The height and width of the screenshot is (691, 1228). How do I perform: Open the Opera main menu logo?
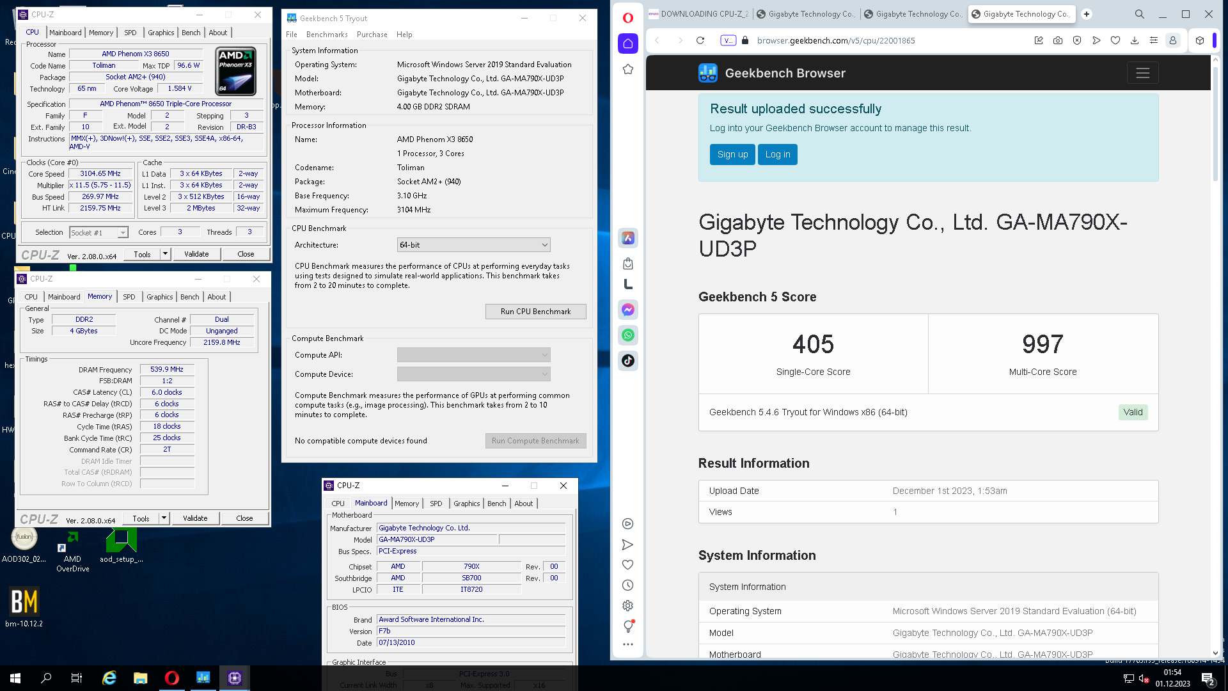(x=627, y=18)
